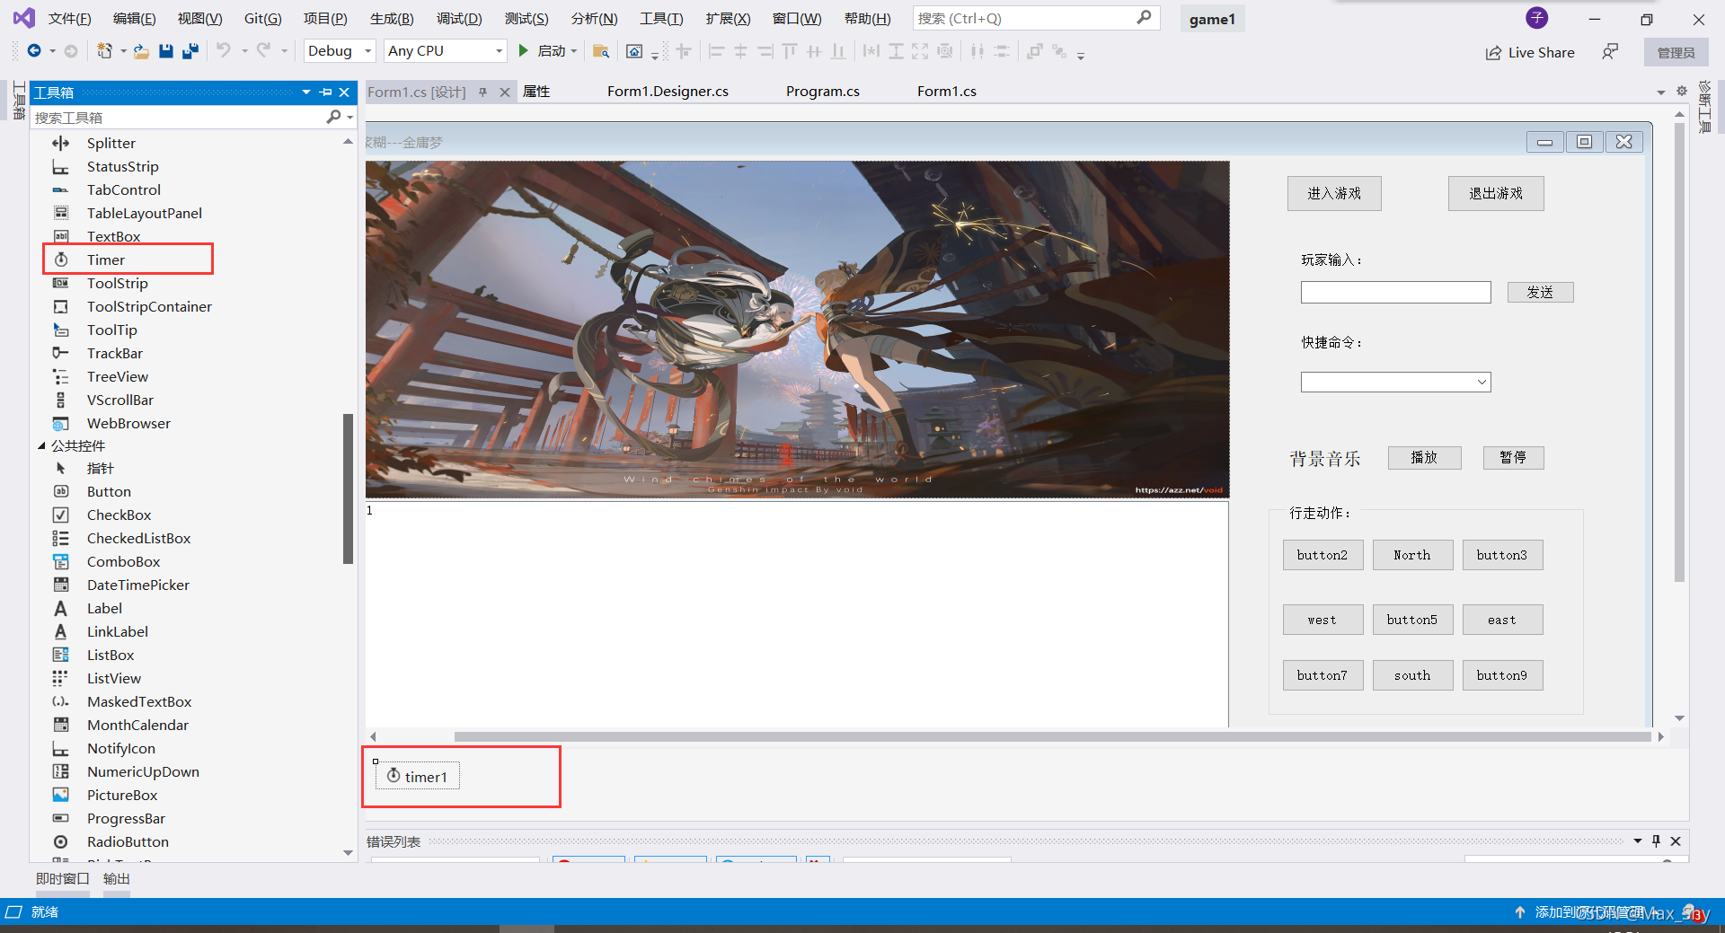Close the Form1.cs [设计] tab
The image size is (1725, 933).
pyautogui.click(x=505, y=92)
